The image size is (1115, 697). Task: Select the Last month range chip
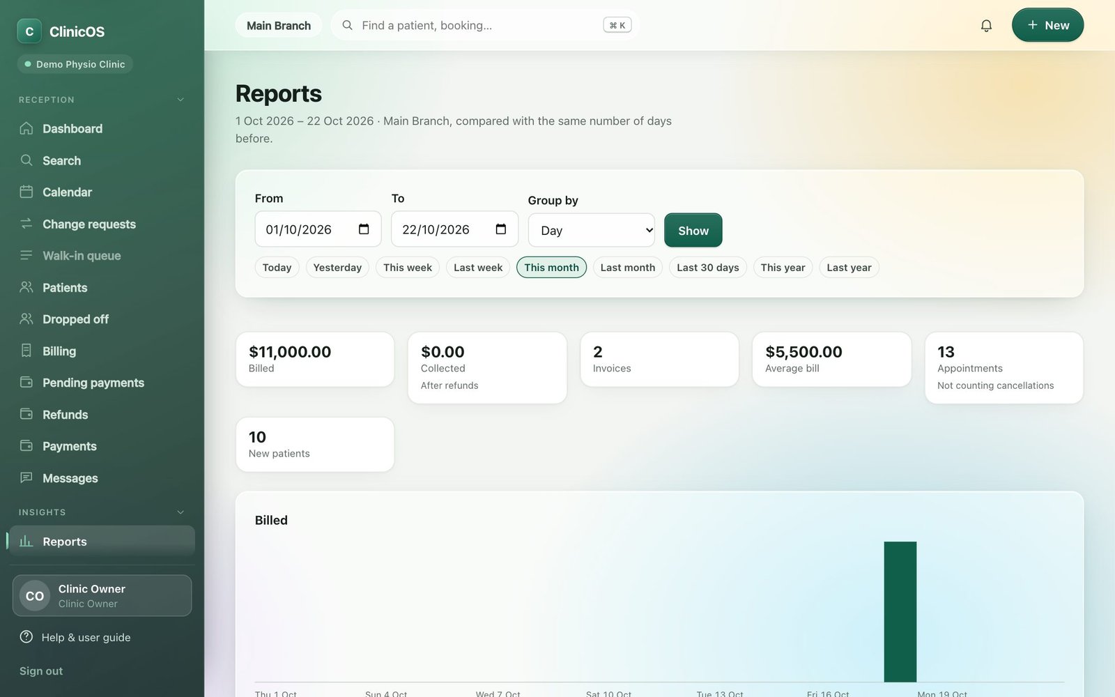pyautogui.click(x=628, y=268)
